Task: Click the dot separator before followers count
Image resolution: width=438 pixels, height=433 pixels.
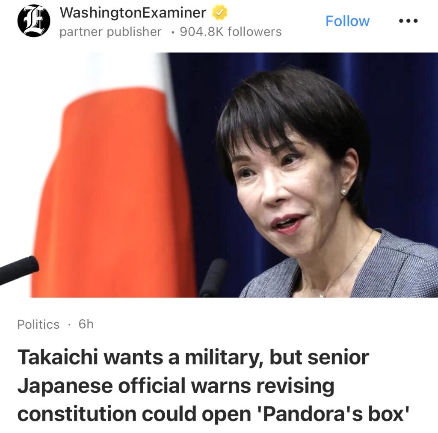Action: point(173,33)
